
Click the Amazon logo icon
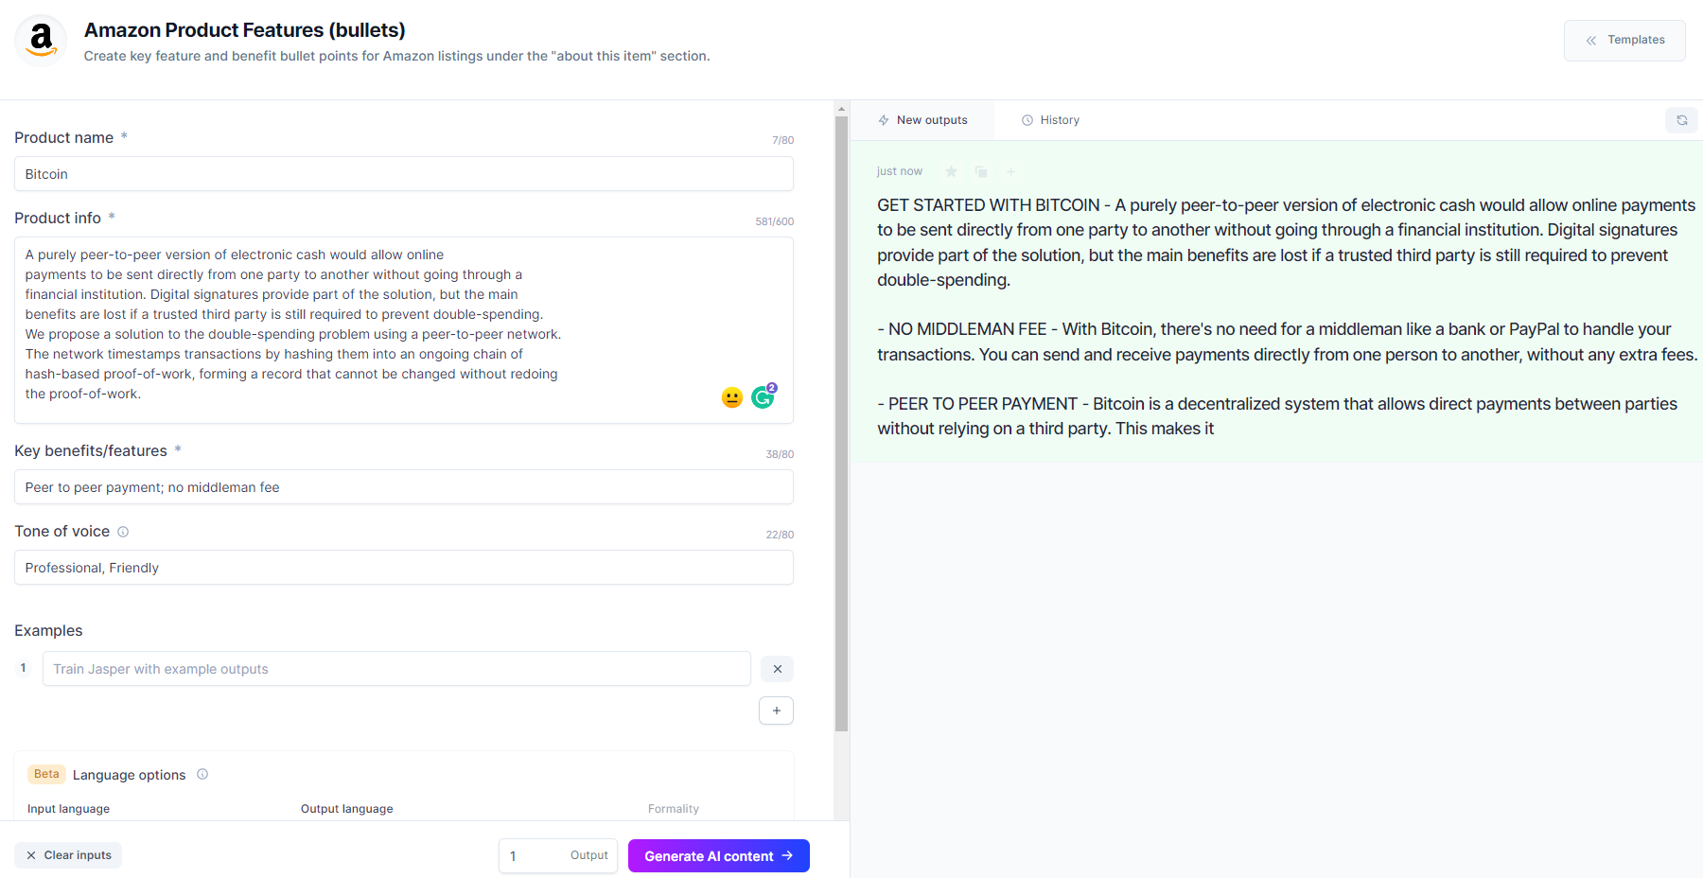coord(41,41)
